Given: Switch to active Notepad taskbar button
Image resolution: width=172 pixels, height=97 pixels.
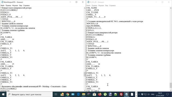Looking at the screenshot, I should pos(127,94).
